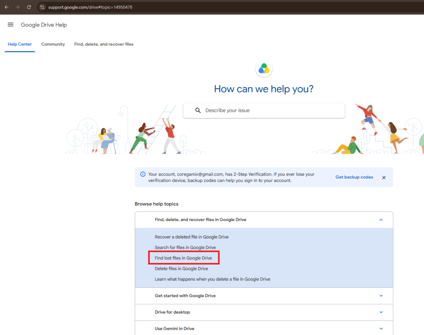Expand the Drive for desktop topic

pos(264,312)
